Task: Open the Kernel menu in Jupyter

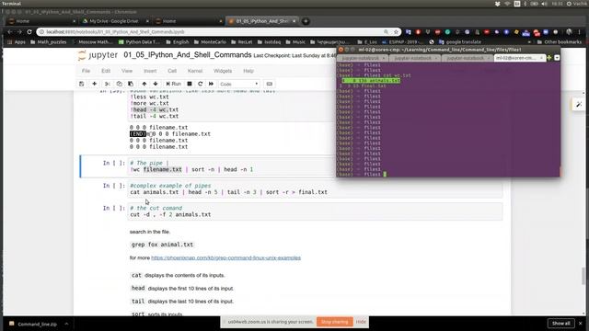Action: 195,71
